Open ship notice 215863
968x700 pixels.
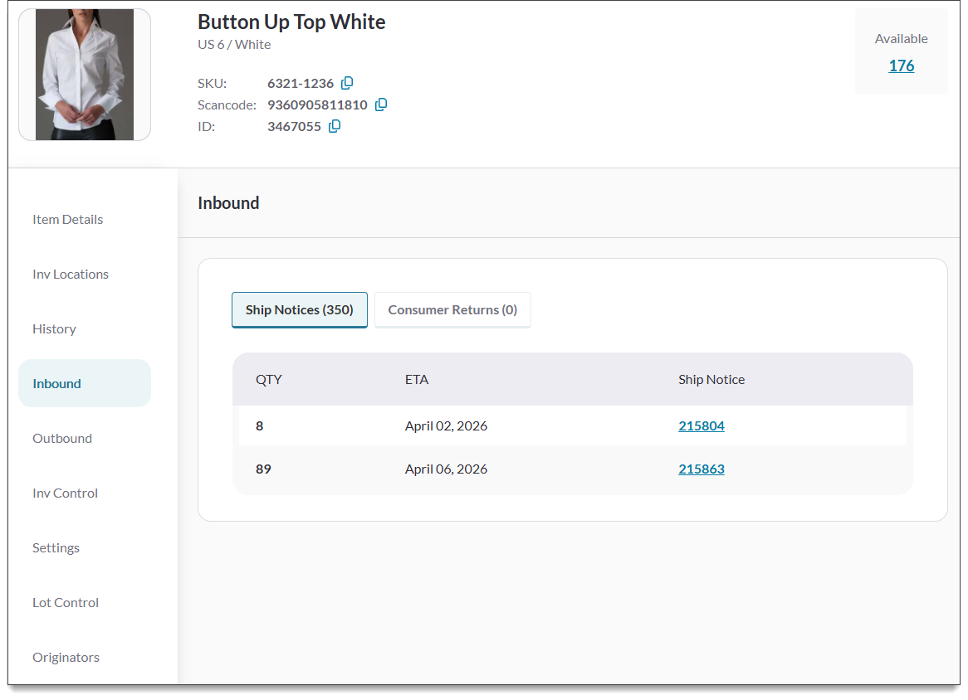[x=701, y=469]
